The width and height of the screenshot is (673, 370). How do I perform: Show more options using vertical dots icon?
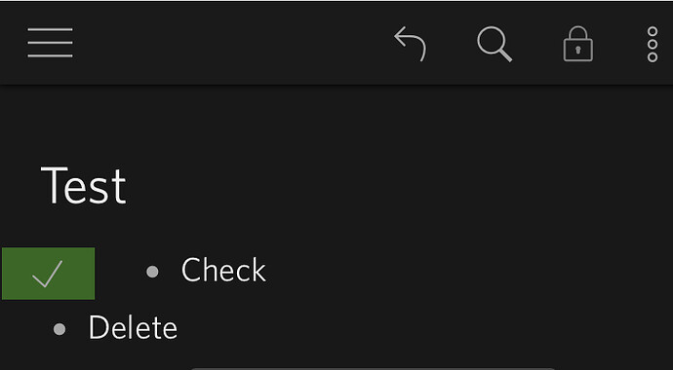(653, 45)
